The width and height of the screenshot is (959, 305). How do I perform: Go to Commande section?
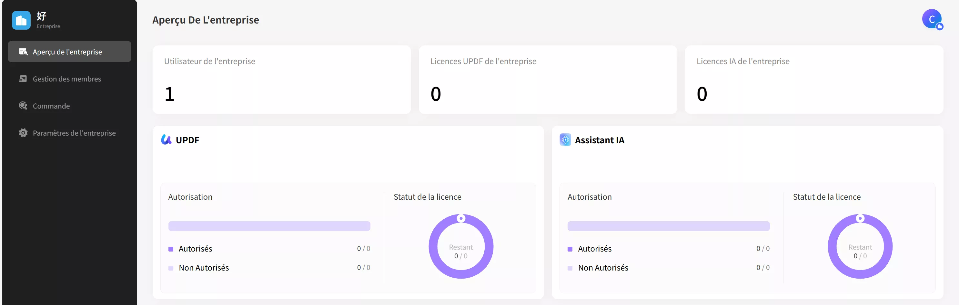pos(69,106)
